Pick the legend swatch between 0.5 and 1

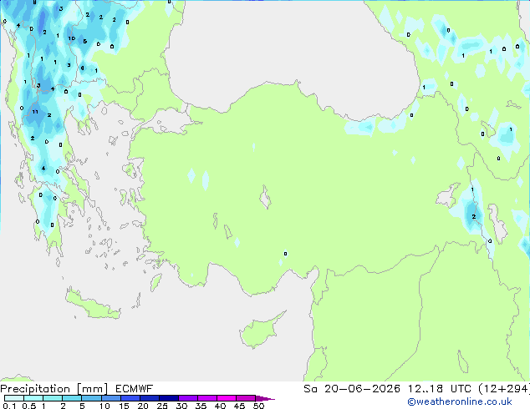tap(33, 398)
